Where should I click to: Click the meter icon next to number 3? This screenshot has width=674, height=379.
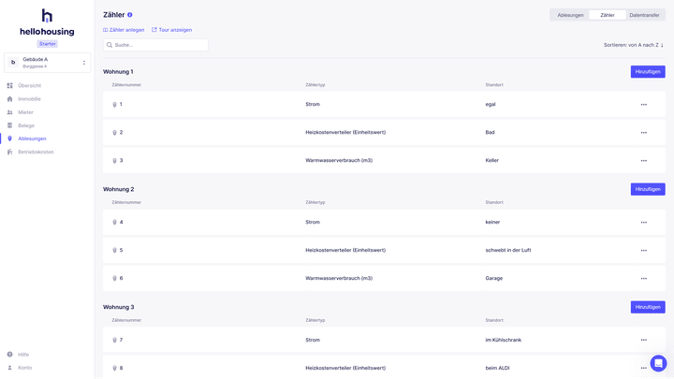[x=114, y=161]
